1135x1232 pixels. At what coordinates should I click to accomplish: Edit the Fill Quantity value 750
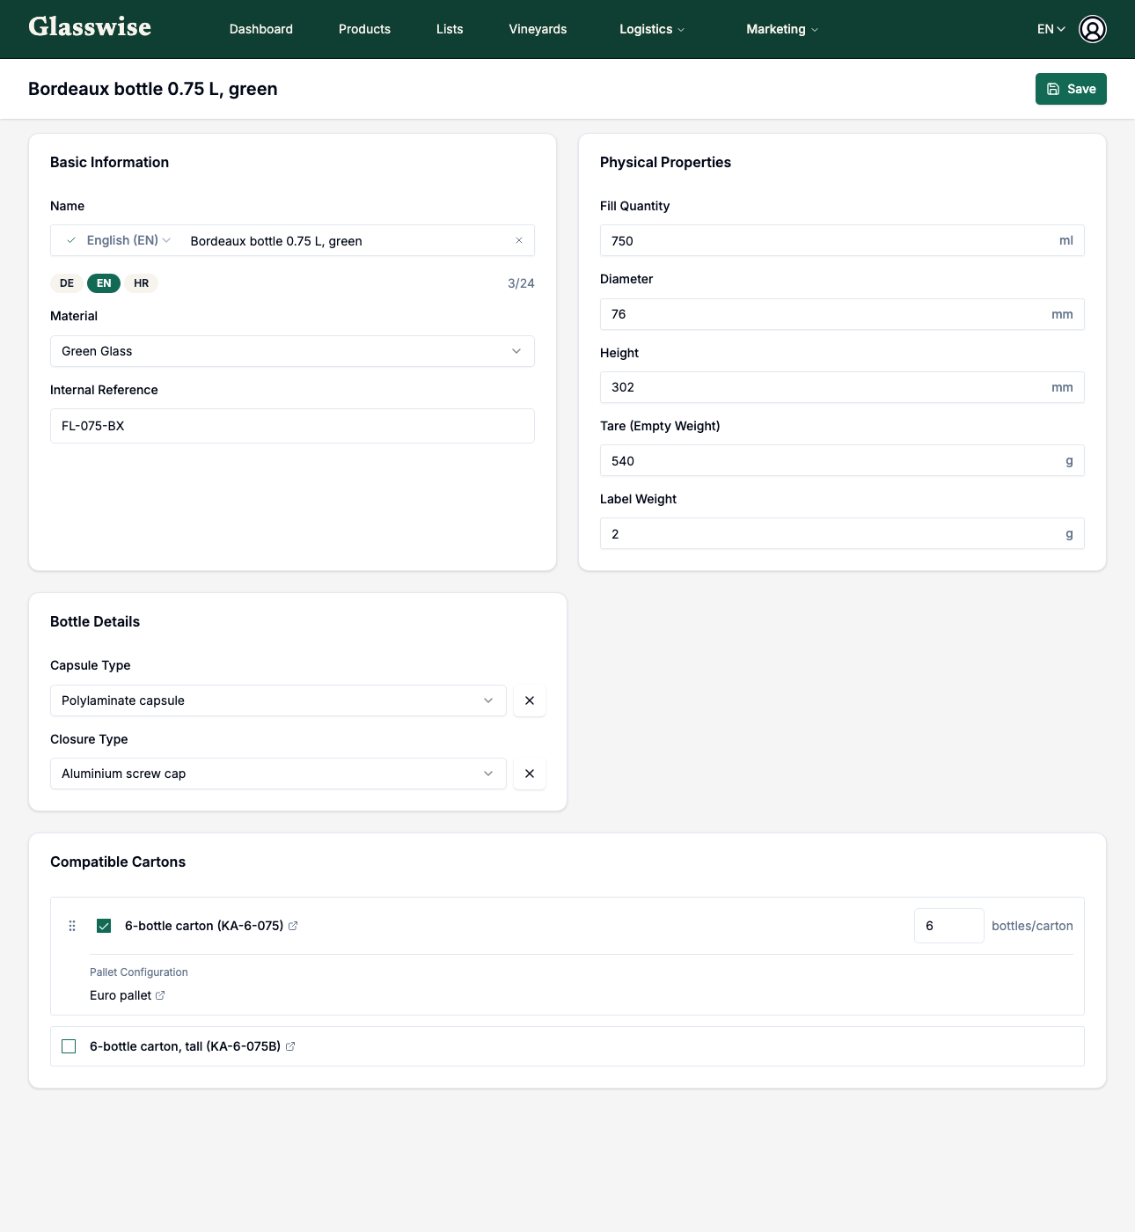[x=842, y=240]
